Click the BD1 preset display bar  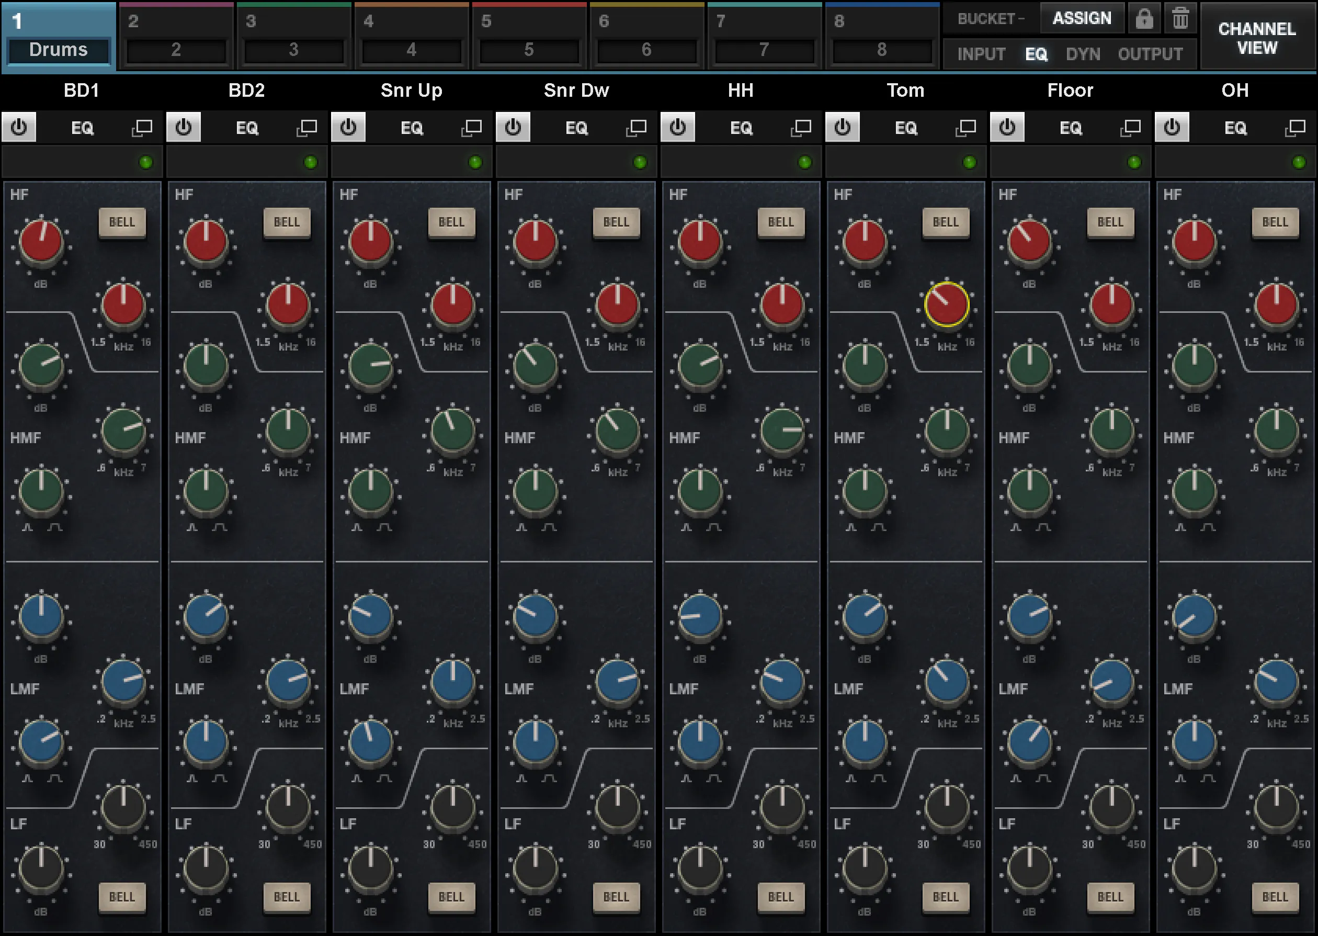(83, 162)
